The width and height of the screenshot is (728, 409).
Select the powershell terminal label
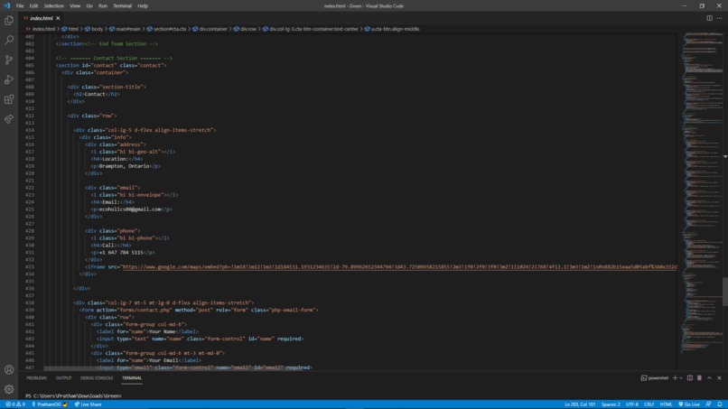point(655,378)
